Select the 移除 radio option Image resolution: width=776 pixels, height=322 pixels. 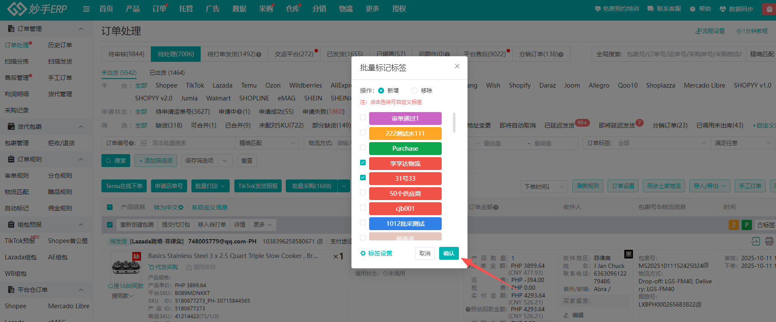[415, 91]
